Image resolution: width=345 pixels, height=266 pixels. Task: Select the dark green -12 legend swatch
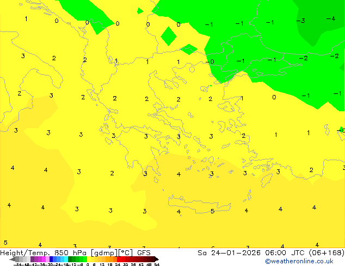point(70,259)
